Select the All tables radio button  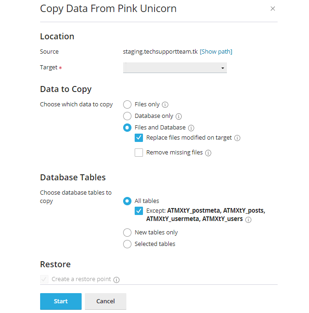coord(127,201)
